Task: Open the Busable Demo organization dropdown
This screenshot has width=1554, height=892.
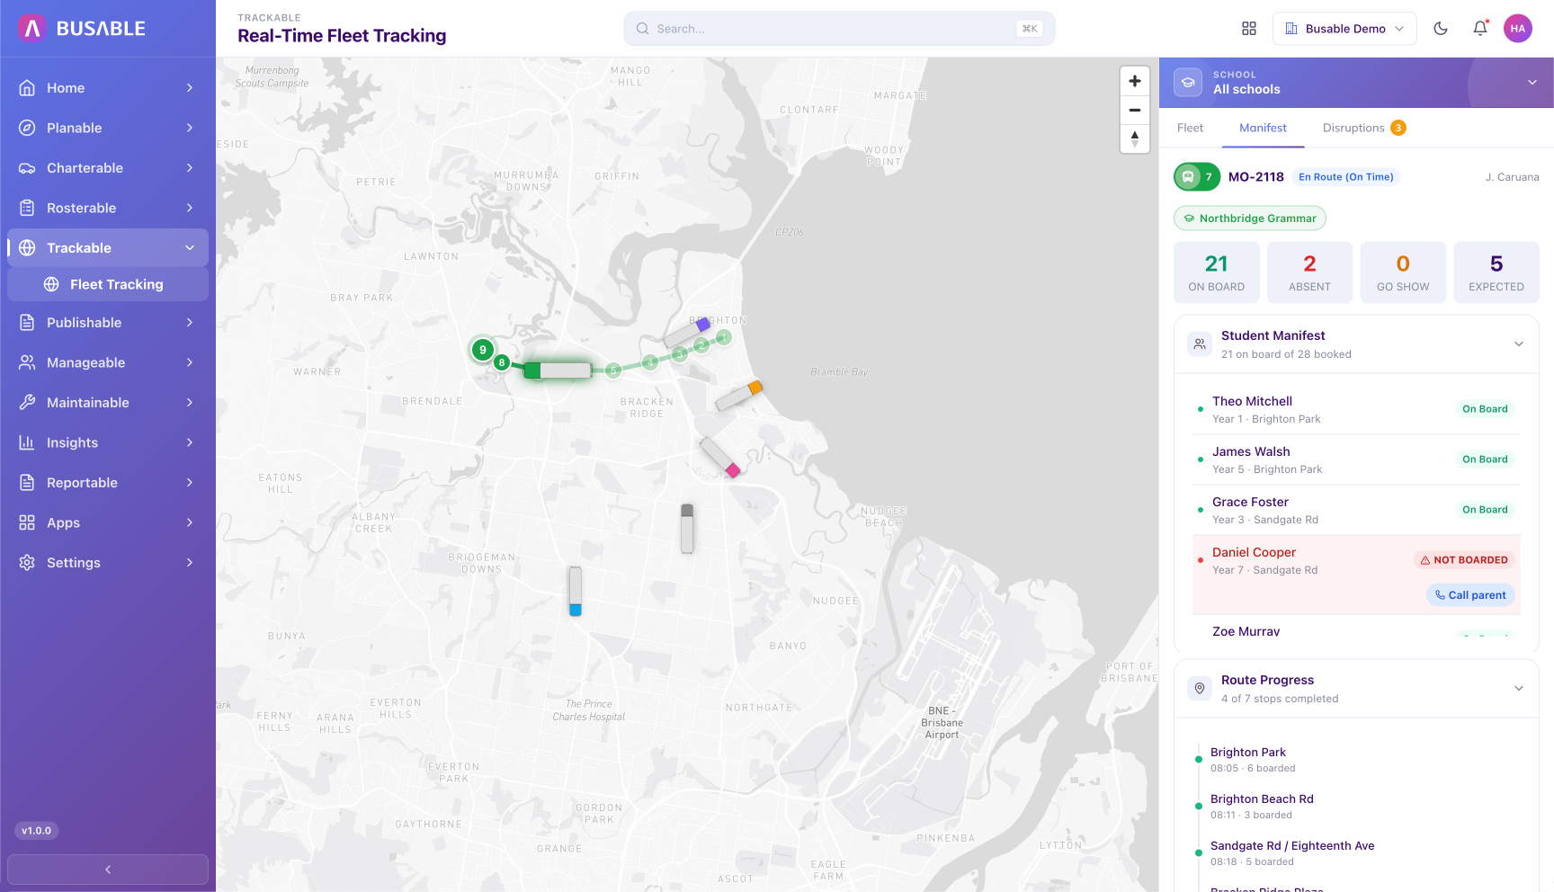Action: pos(1344,29)
